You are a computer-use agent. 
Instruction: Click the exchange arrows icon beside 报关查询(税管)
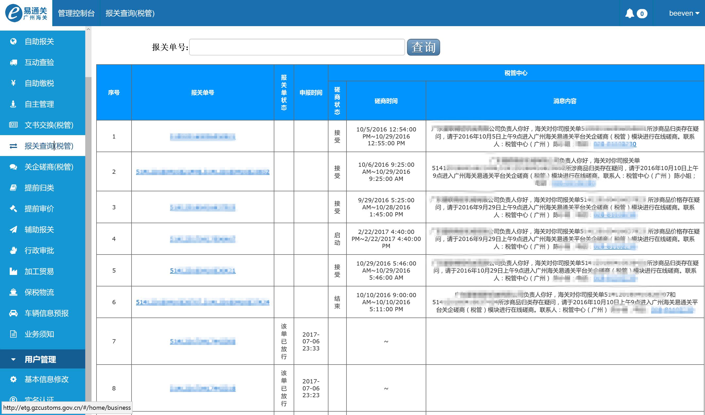(13, 146)
